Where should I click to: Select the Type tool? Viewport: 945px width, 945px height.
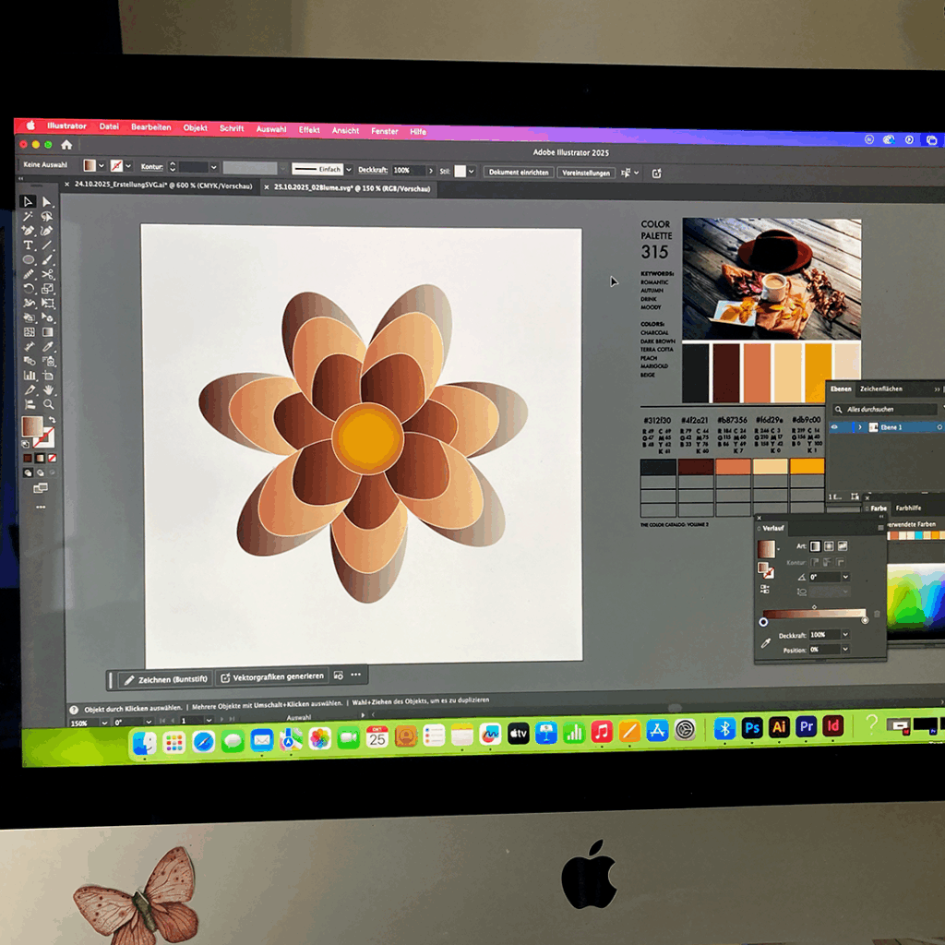[x=29, y=245]
